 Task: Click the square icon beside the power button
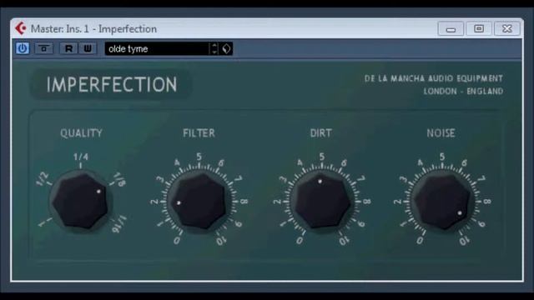[x=43, y=48]
